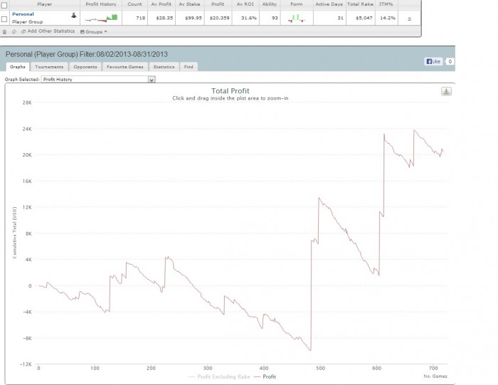The height and width of the screenshot is (385, 498).
Task: Switch to the Find tab
Action: click(189, 67)
